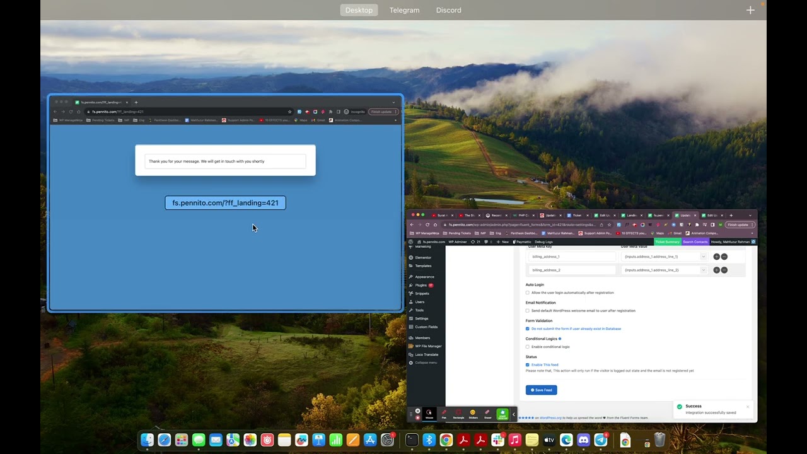Select the Mouse tool in recording toolbar
The image size is (807, 454).
[x=429, y=414]
